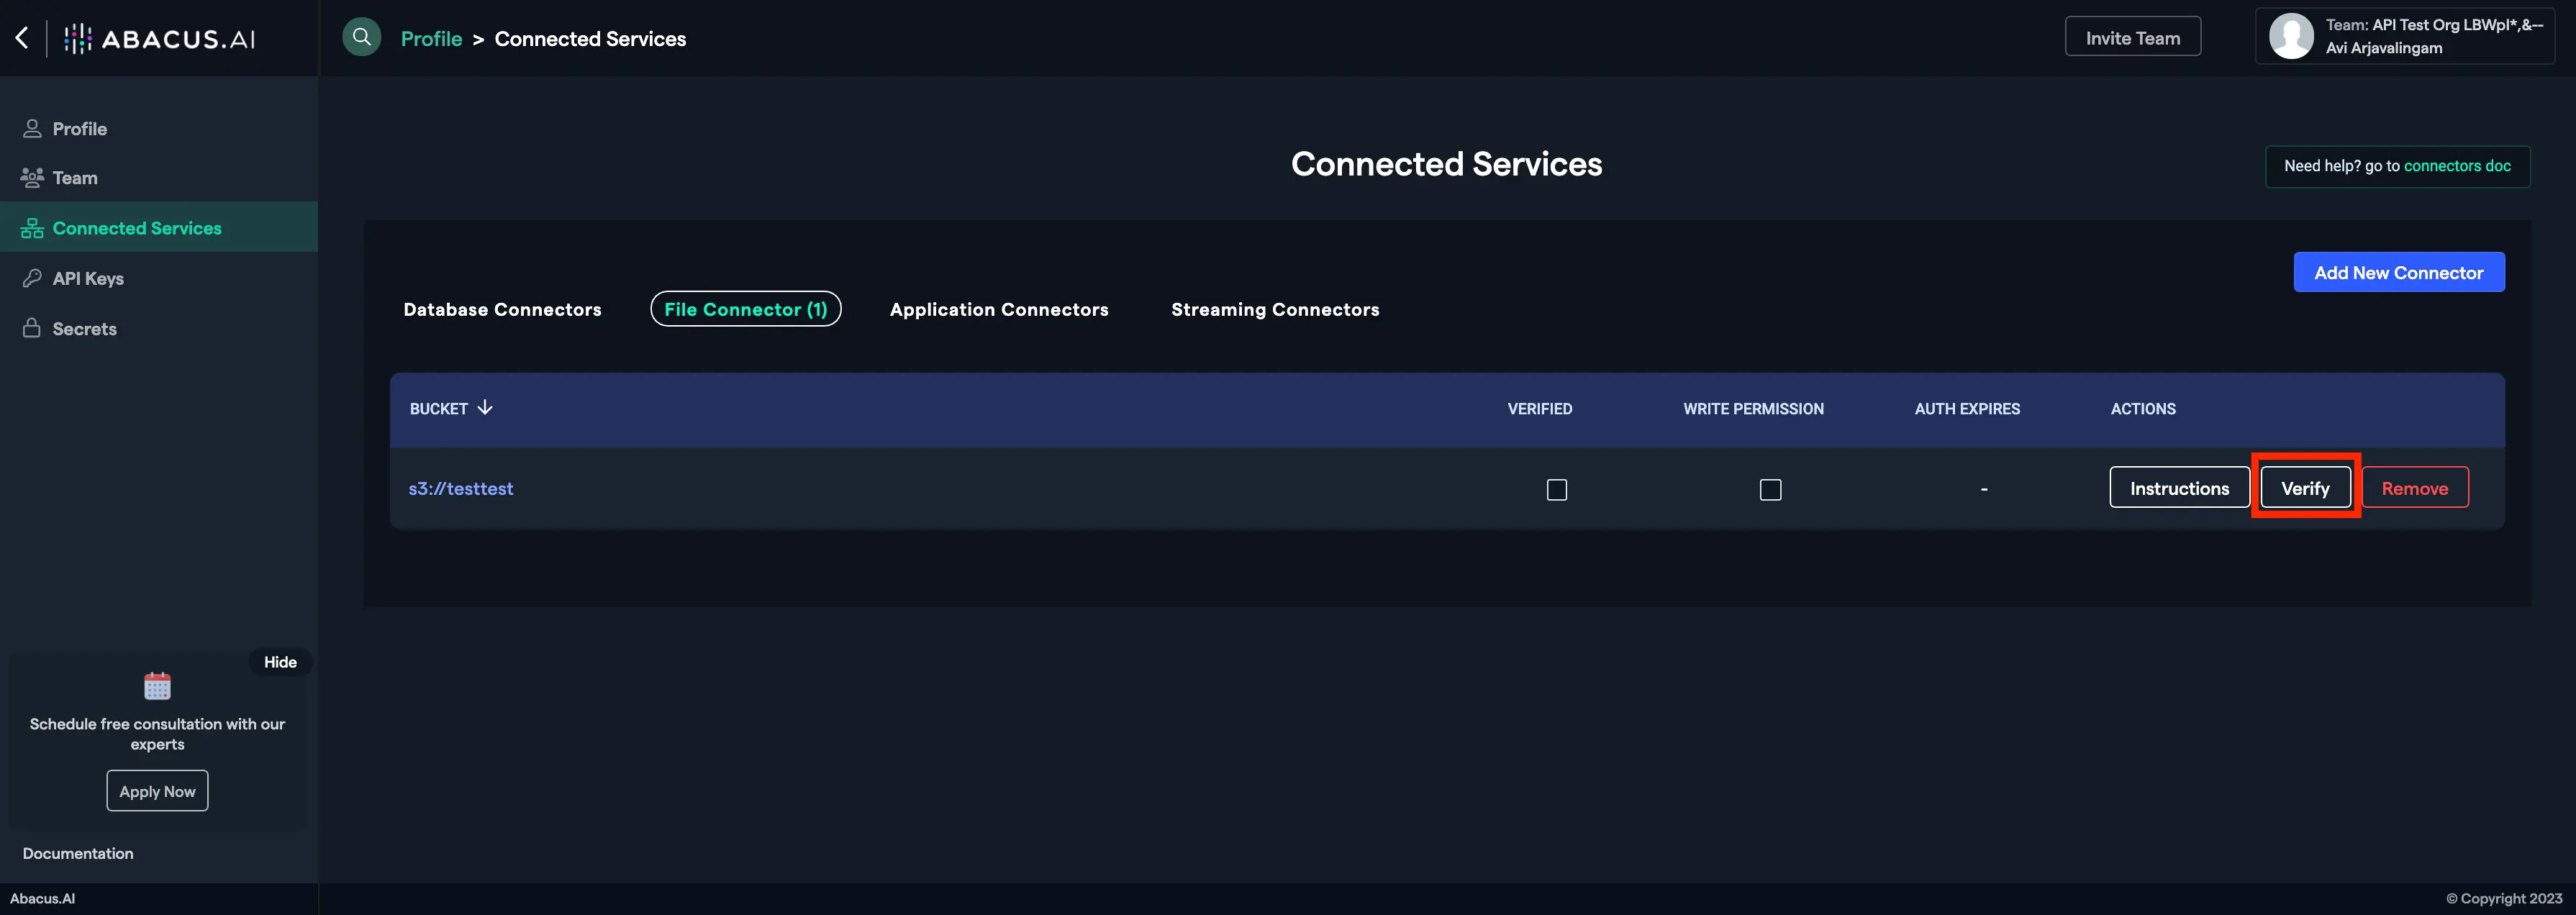
Task: Click the Abacus.AI logo
Action: (x=160, y=38)
